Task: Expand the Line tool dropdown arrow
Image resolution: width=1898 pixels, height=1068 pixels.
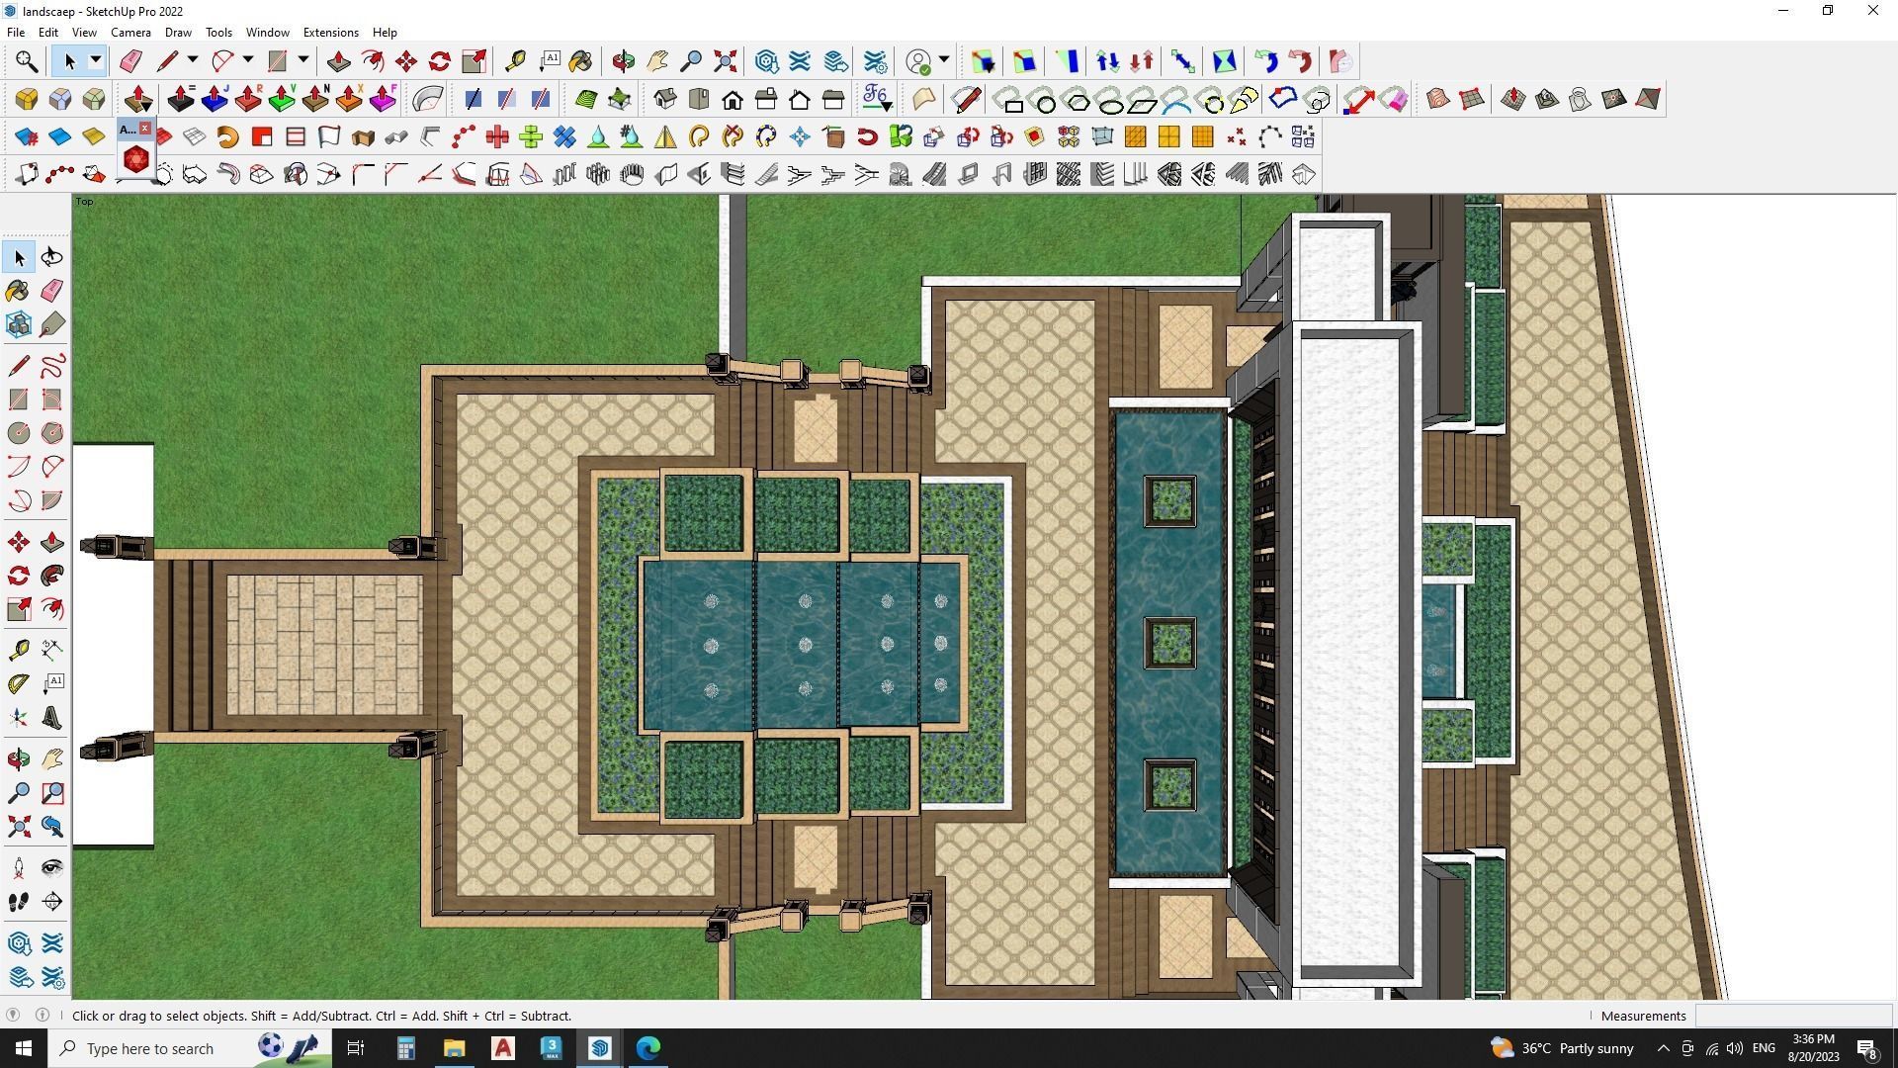Action: 193,61
